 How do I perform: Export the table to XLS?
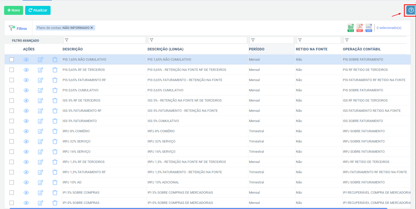tap(351, 28)
